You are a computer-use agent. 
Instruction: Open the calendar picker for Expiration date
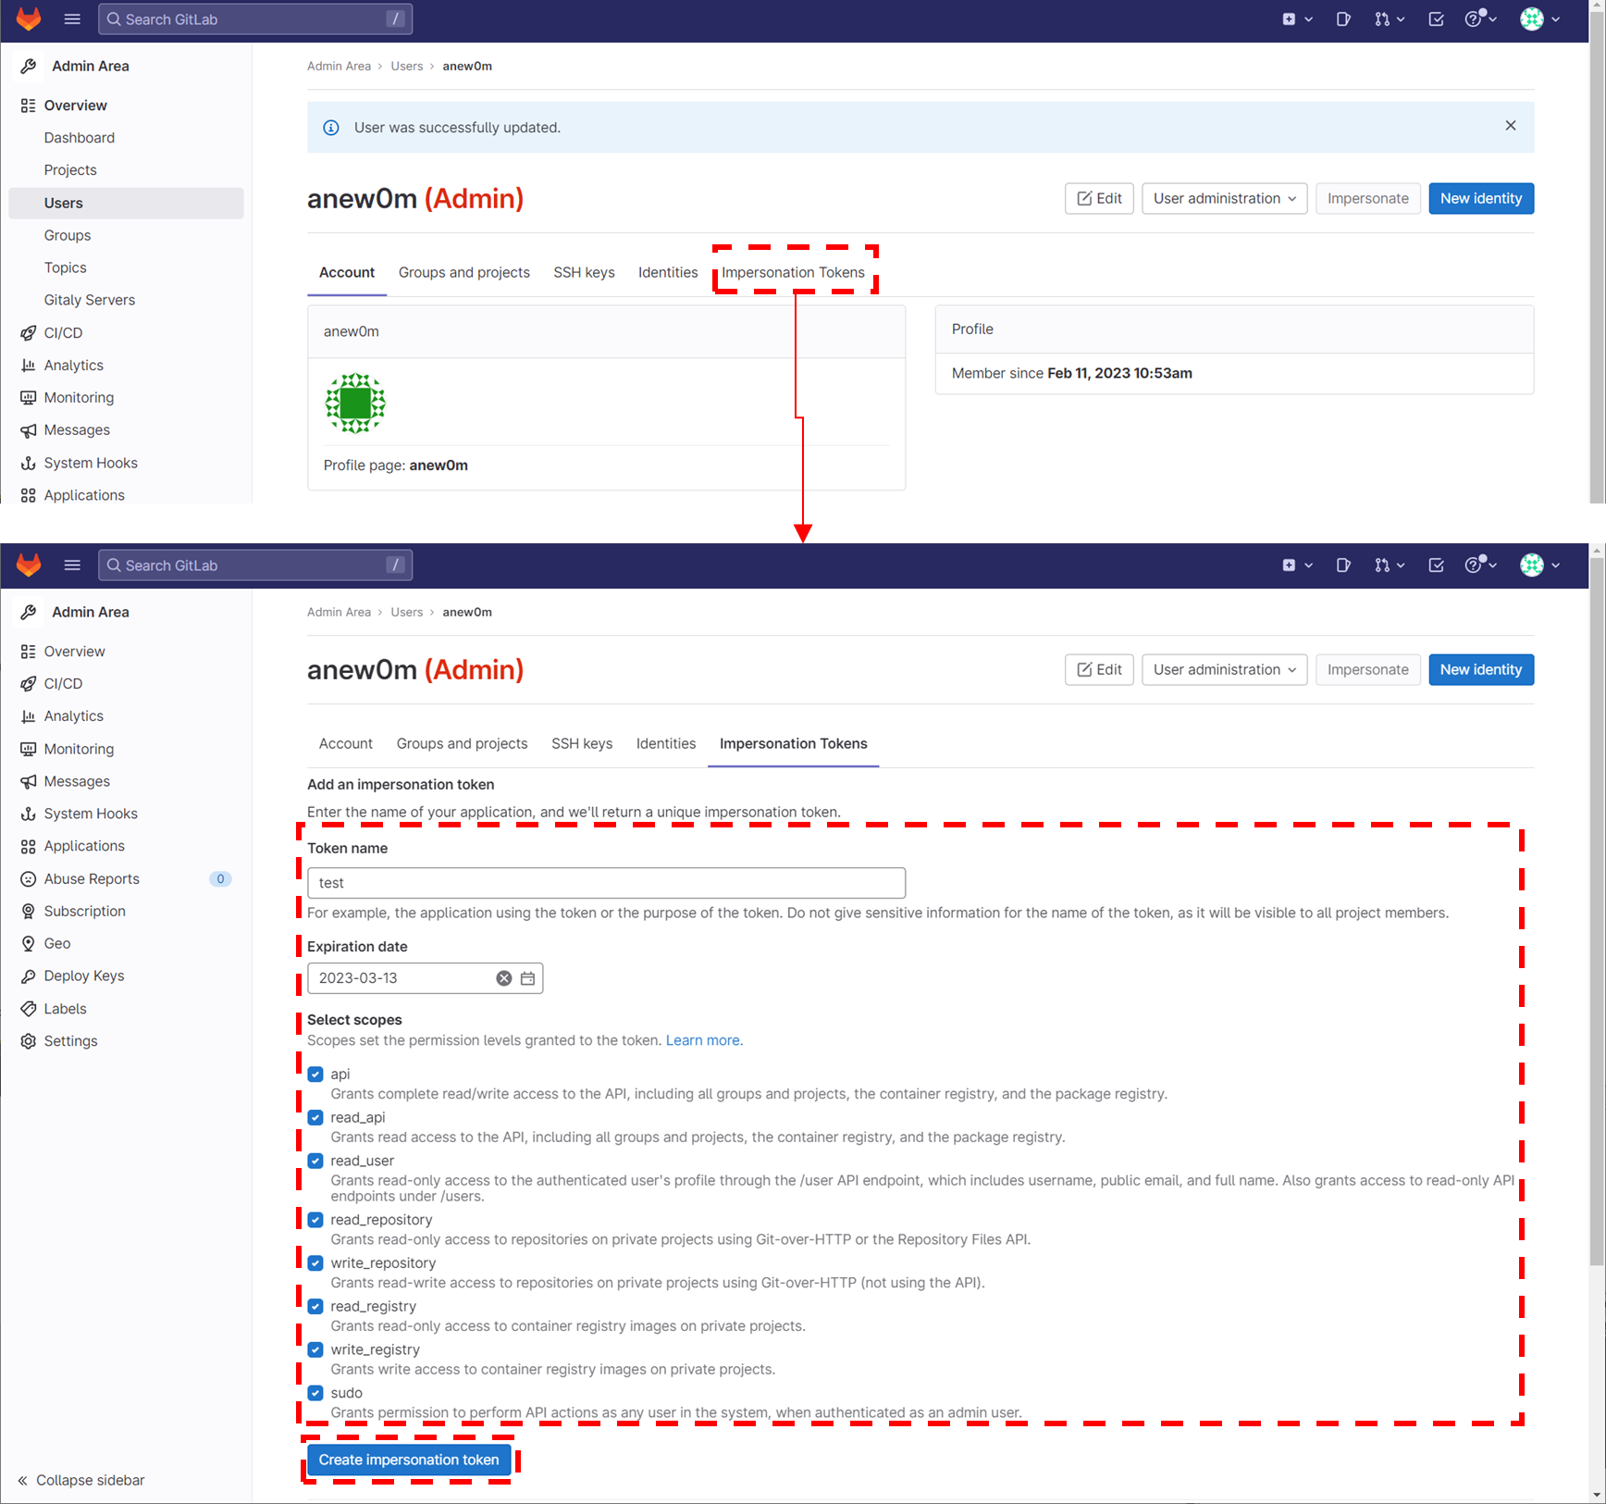[x=527, y=978]
